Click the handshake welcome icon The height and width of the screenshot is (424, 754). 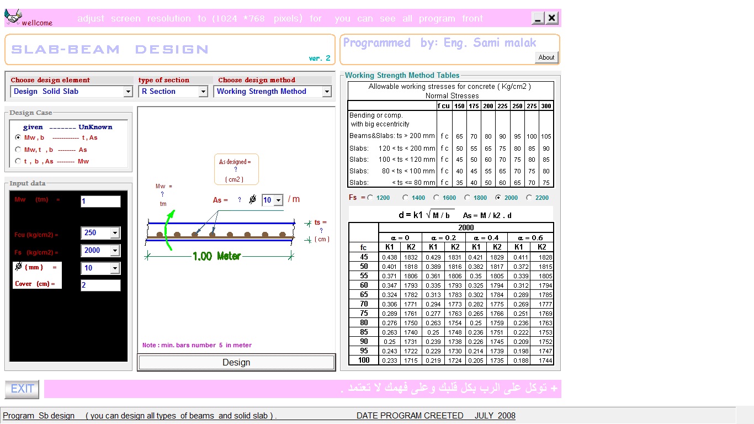13,16
